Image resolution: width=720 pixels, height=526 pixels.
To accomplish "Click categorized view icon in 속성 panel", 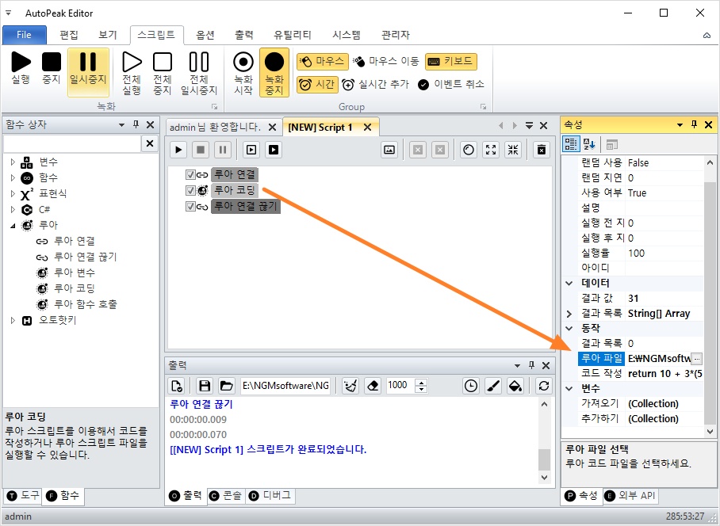I will click(x=571, y=144).
